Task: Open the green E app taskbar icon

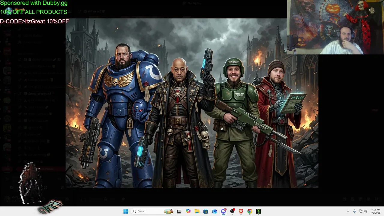Action: point(259,211)
